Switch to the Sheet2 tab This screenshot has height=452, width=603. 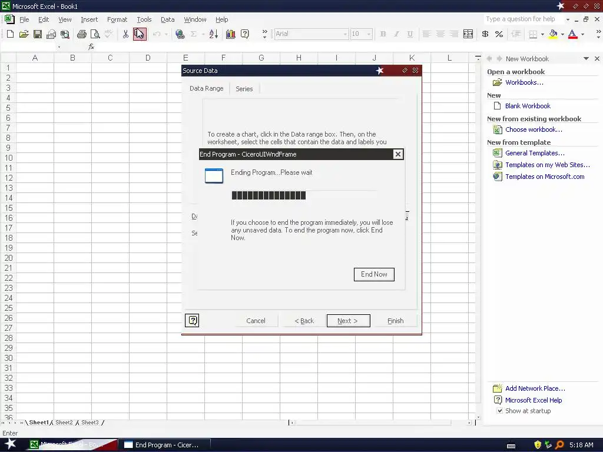pos(64,423)
